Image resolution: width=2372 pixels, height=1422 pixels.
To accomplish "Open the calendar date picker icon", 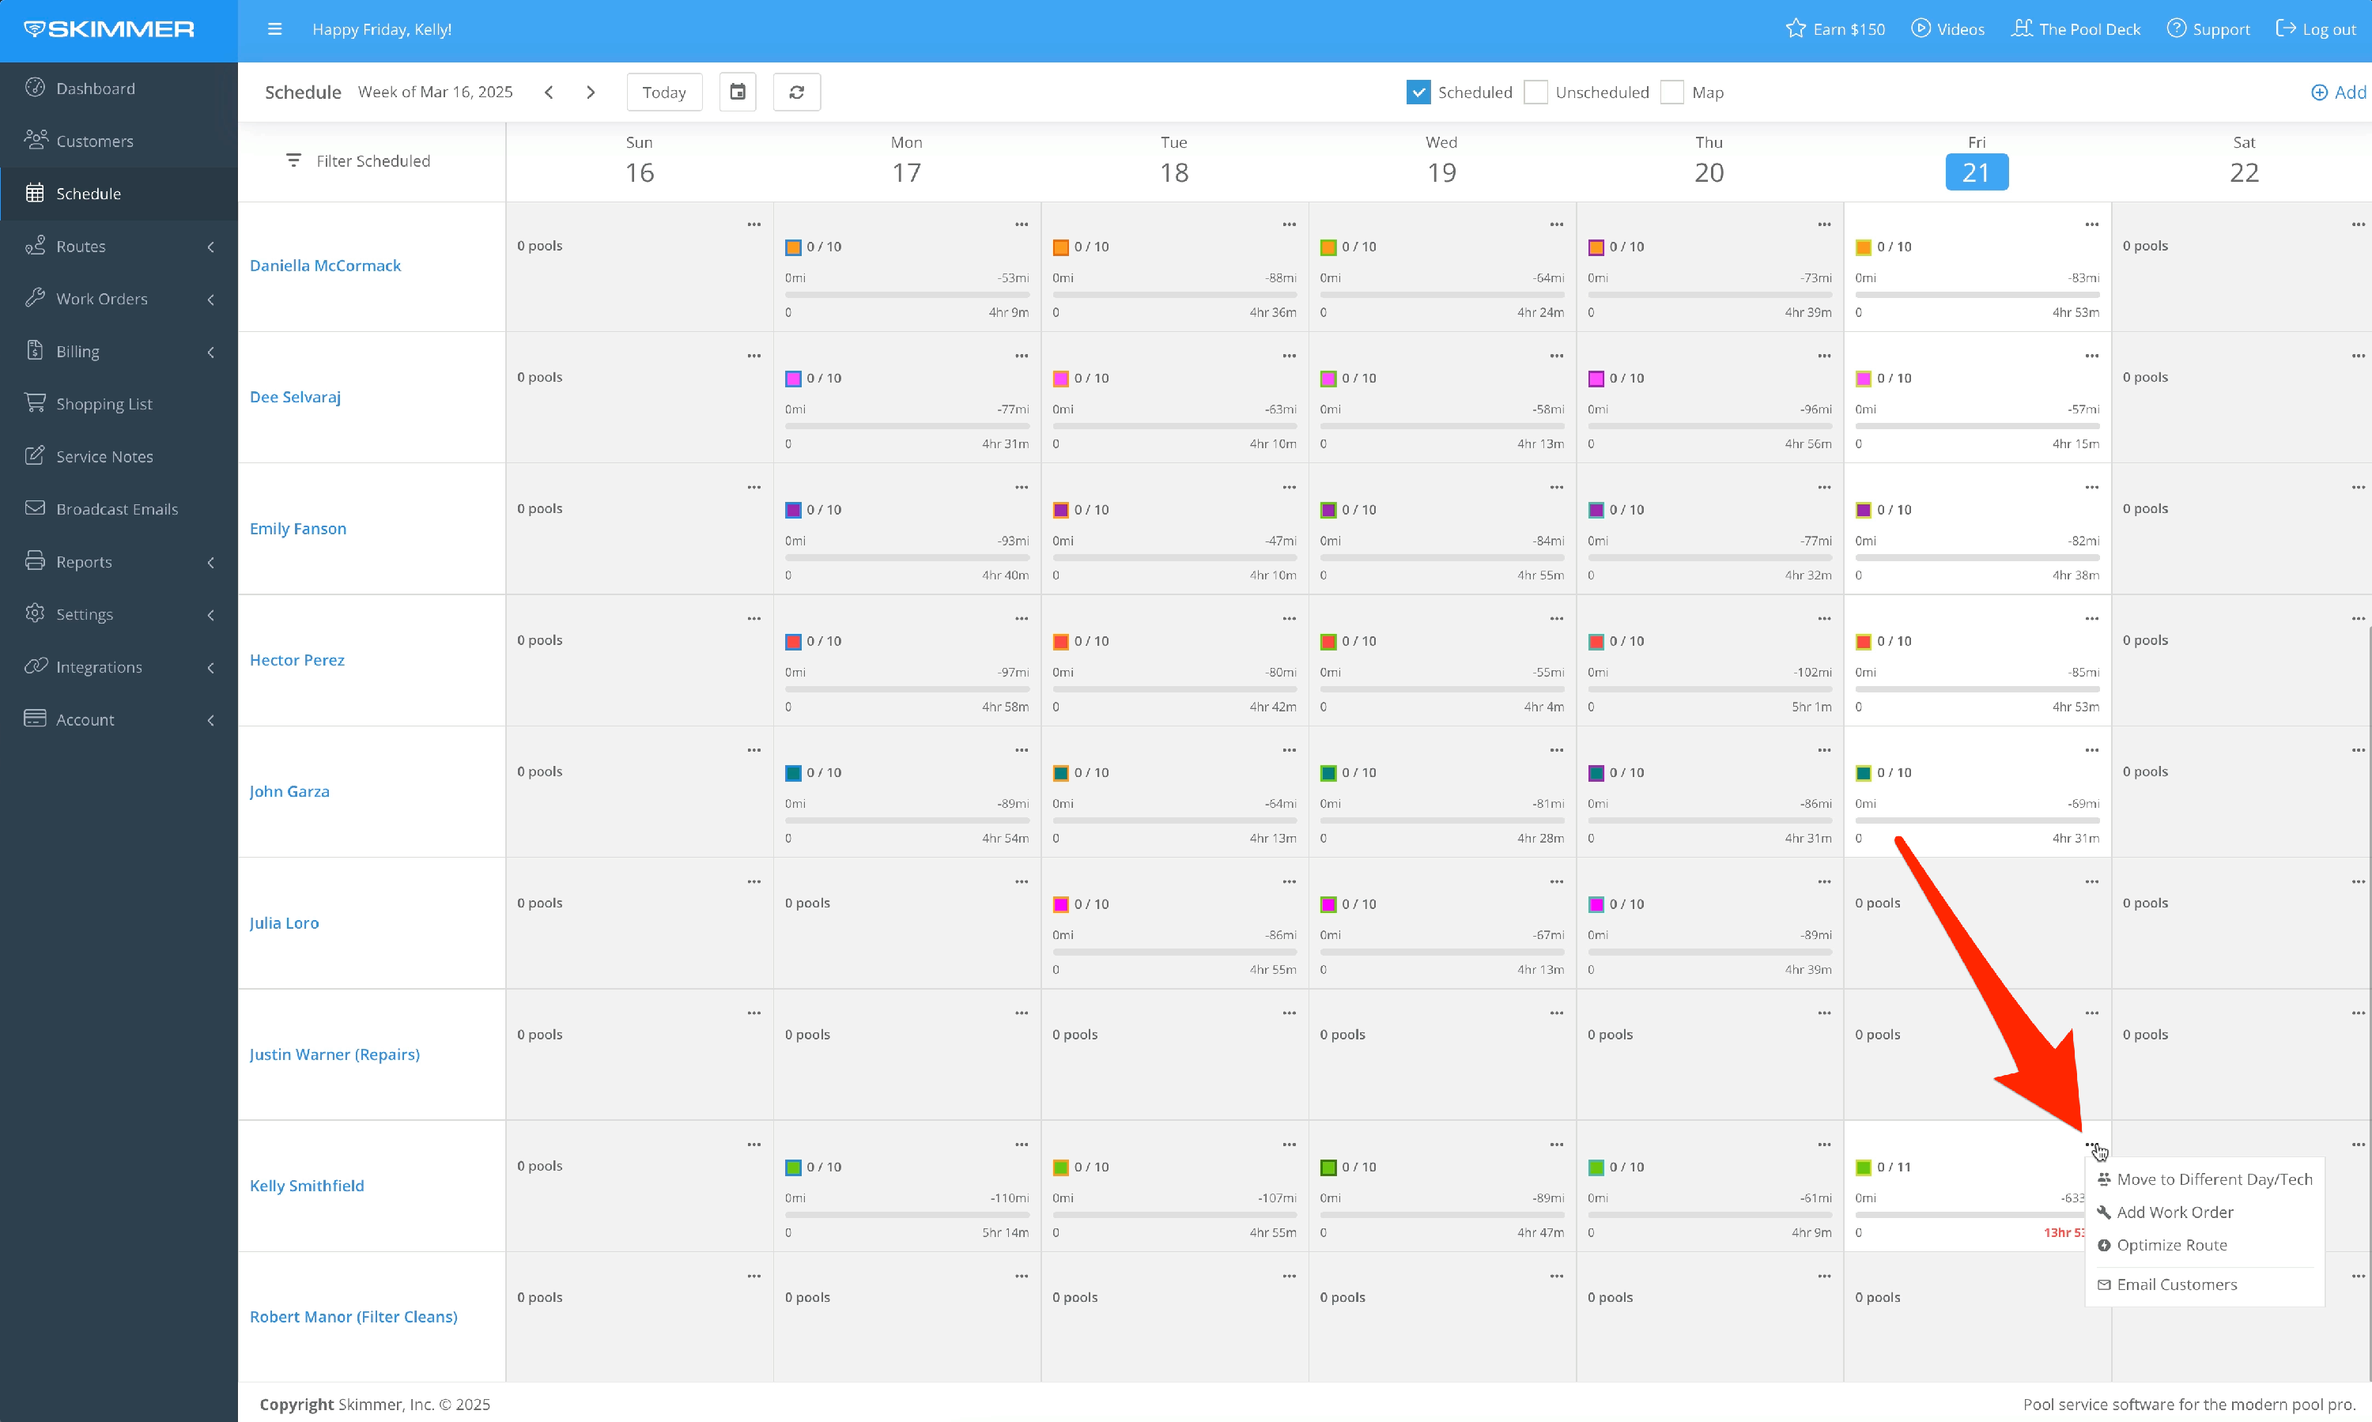I will coord(737,92).
